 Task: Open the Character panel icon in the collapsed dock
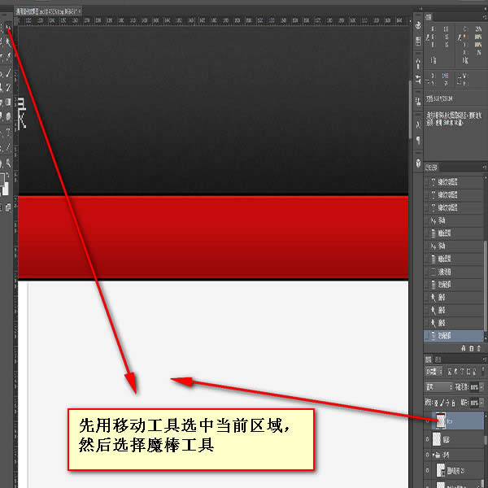tap(418, 124)
